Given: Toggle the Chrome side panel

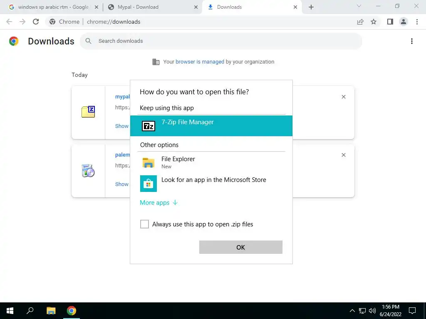Looking at the screenshot, I should pos(390,22).
